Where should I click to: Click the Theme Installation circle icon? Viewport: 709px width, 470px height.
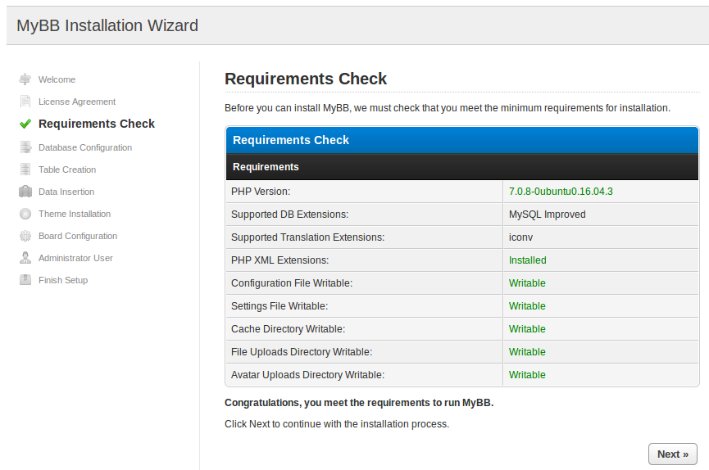pos(25,214)
